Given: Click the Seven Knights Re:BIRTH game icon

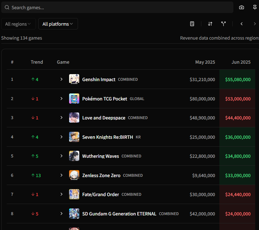Looking at the screenshot, I should 74,137.
